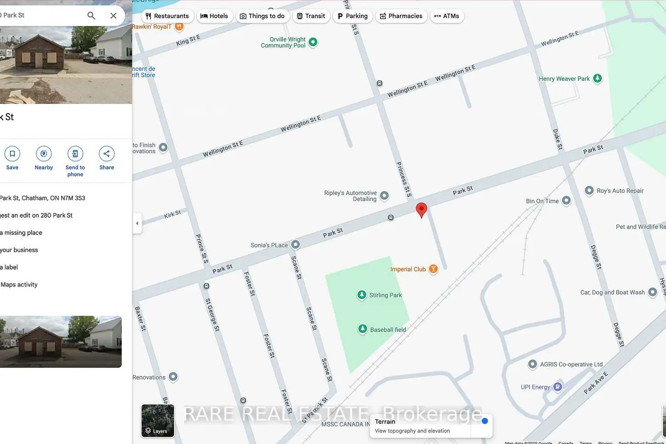Open the Layers panel thumbnail

tap(157, 420)
